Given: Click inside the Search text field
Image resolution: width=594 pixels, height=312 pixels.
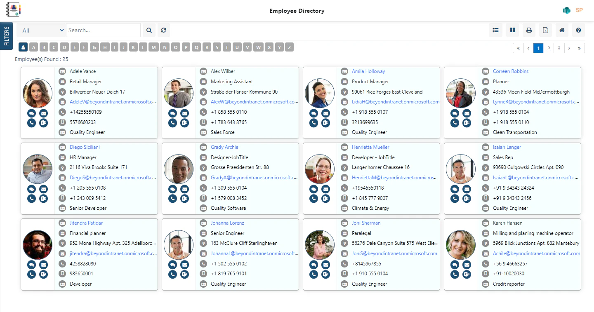Looking at the screenshot, I should point(103,30).
